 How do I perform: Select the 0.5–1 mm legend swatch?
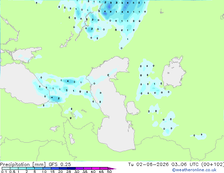(x=14, y=168)
